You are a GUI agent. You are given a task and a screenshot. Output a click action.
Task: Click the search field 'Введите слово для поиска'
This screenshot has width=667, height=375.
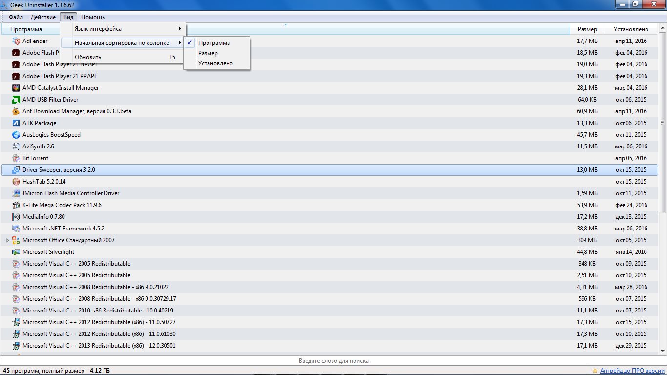click(333, 361)
